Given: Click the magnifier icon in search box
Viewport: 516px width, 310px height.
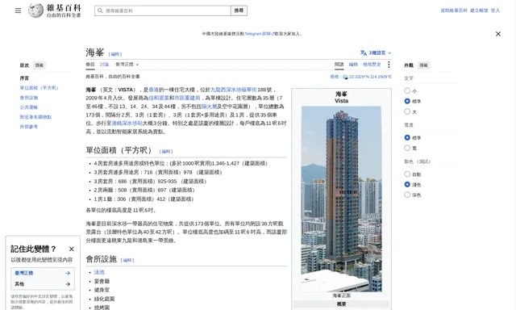Looking at the screenshot, I should pos(100,10).
